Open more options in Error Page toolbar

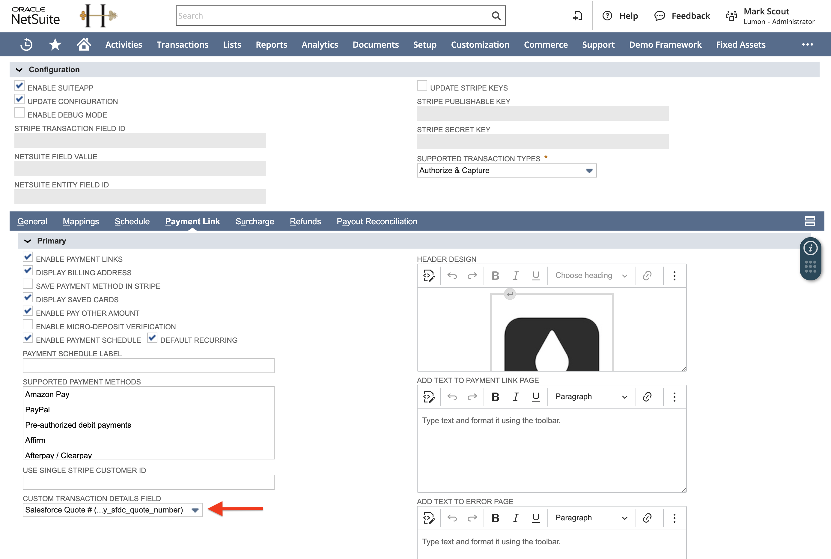[x=674, y=518]
